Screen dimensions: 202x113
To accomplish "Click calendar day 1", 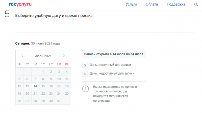I will [x=43, y=72].
